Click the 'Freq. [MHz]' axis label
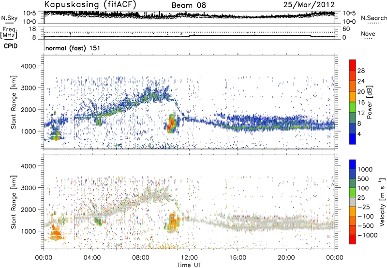The image size is (387, 268). pyautogui.click(x=9, y=32)
